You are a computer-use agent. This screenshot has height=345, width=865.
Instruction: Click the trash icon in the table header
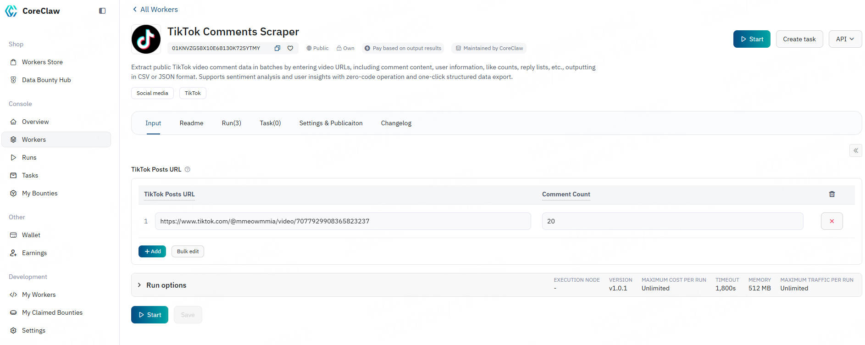(832, 194)
